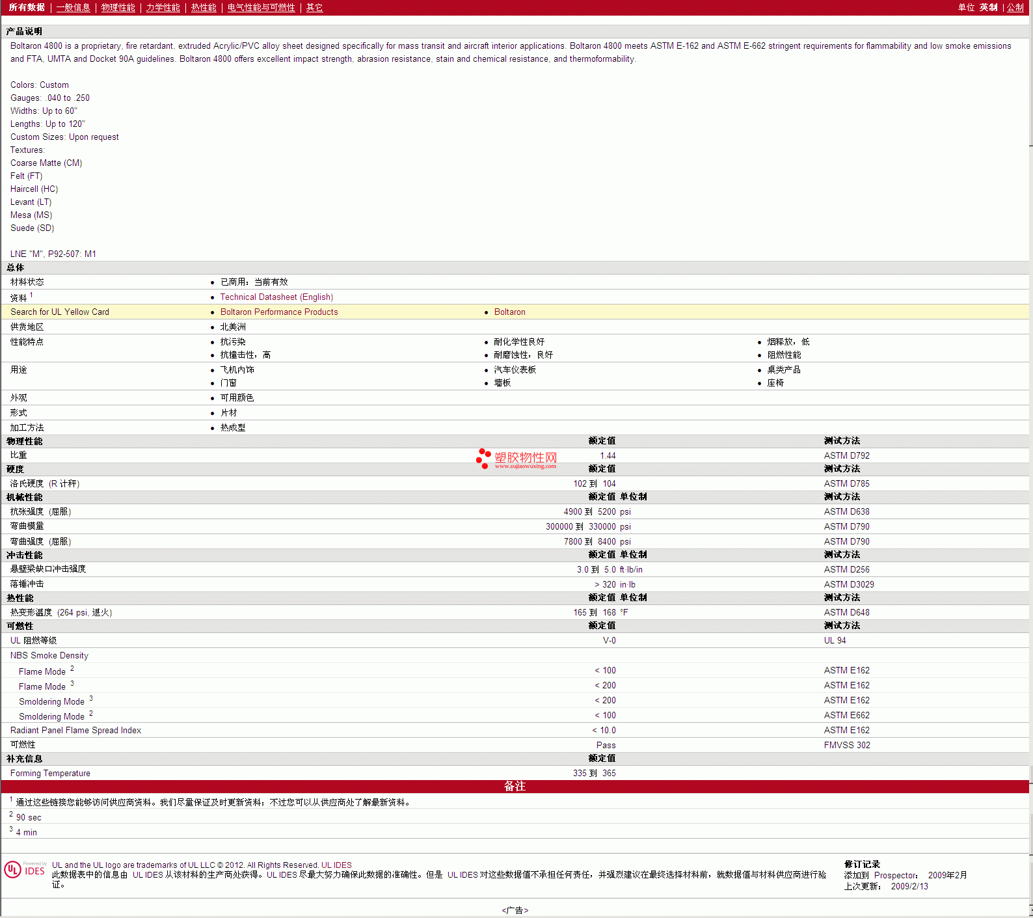Screen dimensions: 1033x918
Task: Click the 备注 notes header bar
Action: coord(515,787)
